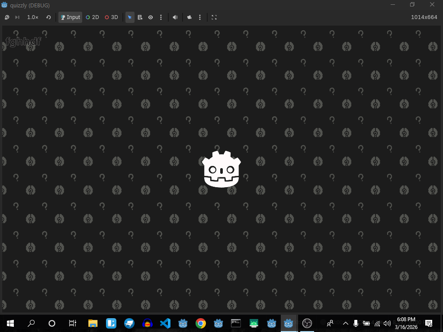Check battery status tray icon

[366, 323]
